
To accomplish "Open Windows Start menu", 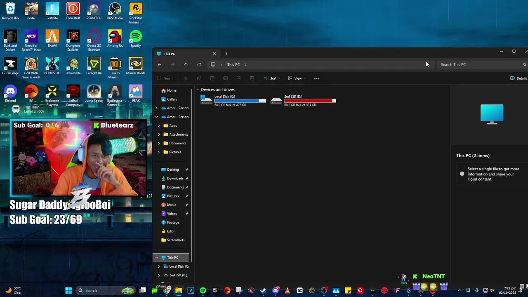I will coord(68,290).
